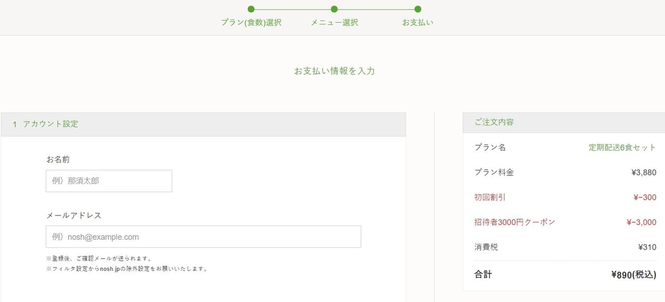Click the tax amount ¥310
This screenshot has height=302, width=665.
tap(647, 247)
